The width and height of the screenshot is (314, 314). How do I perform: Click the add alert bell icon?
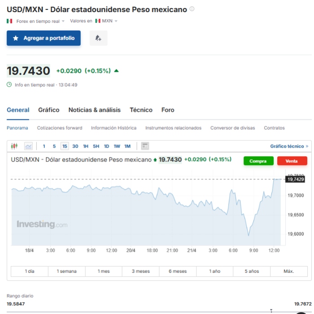[x=98, y=39]
